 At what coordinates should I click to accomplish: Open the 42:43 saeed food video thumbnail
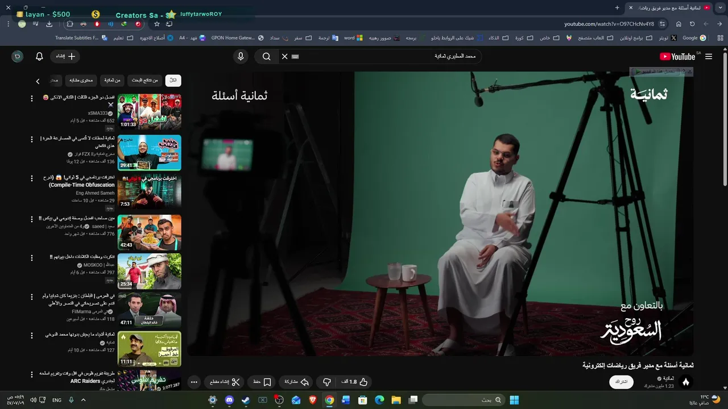pos(150,232)
